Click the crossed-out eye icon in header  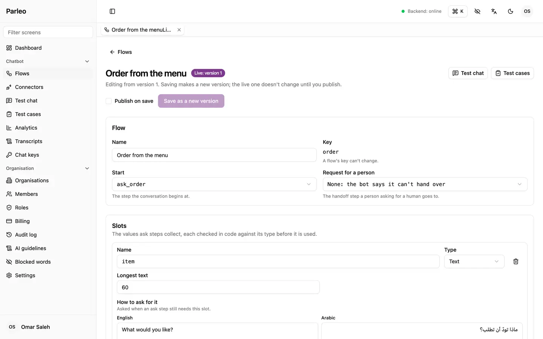pos(477,11)
